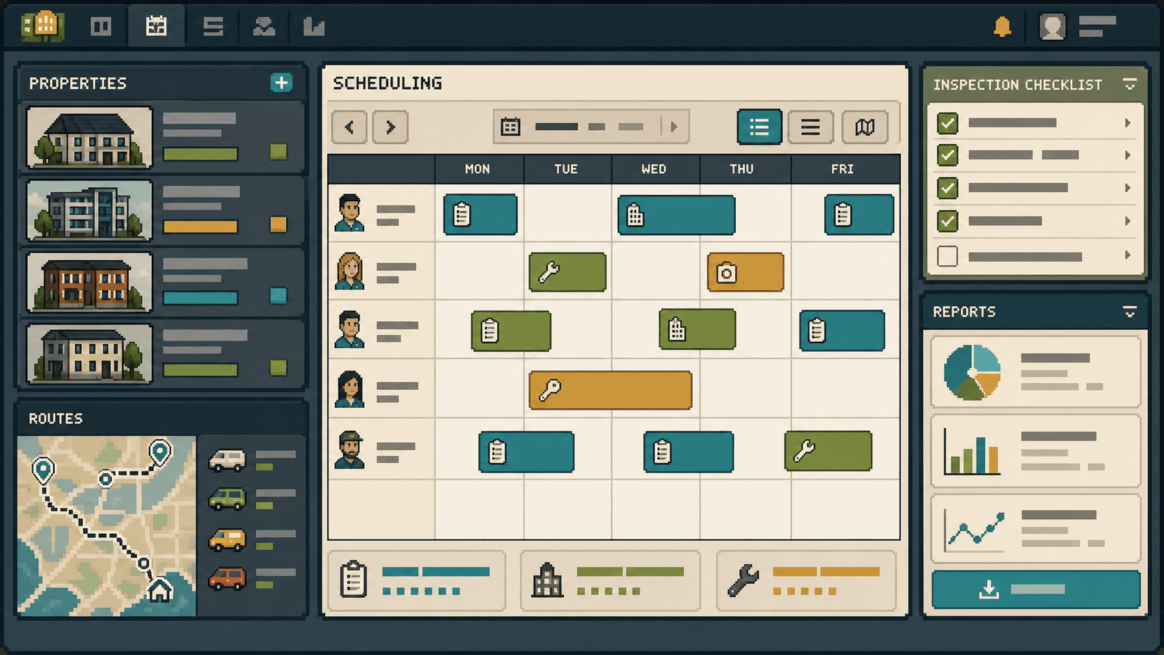The width and height of the screenshot is (1164, 655).
Task: Click the wrench maintenance summary card
Action: [806, 581]
